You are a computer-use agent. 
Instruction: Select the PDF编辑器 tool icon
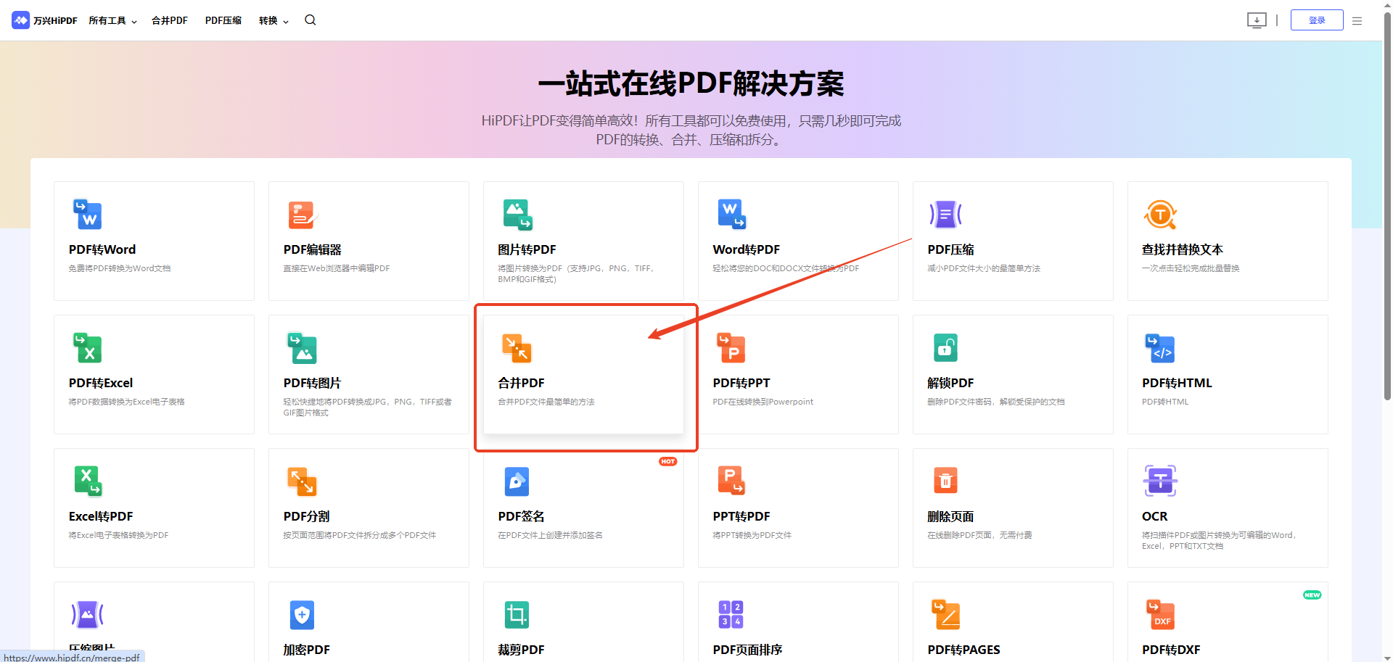pyautogui.click(x=302, y=215)
